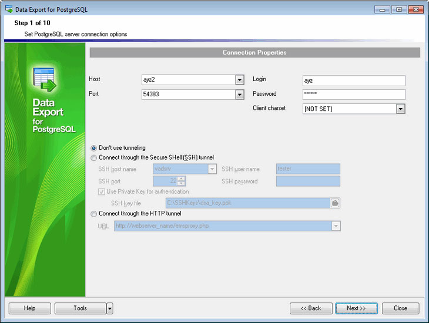This screenshot has height=323, width=429.
Task: Click the Help button
Action: click(29, 308)
